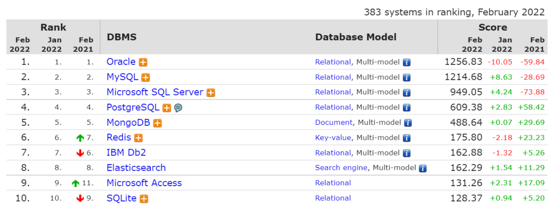The height and width of the screenshot is (206, 555).
Task: Click the speech bubble icon beside PostgreSQL
Action: click(178, 108)
